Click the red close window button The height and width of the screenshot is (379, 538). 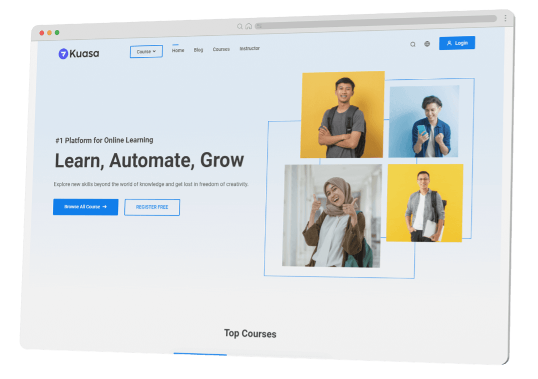(x=42, y=33)
